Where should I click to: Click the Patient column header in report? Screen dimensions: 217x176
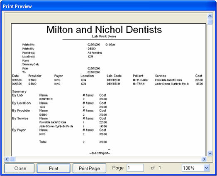click(138, 76)
